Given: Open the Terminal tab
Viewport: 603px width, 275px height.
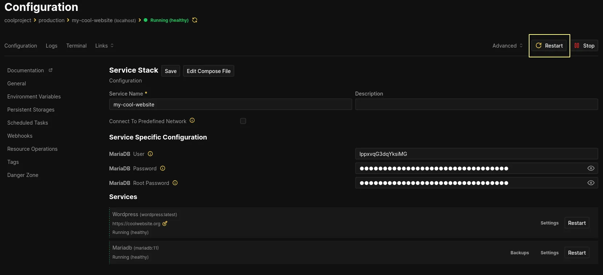Looking at the screenshot, I should (76, 45).
